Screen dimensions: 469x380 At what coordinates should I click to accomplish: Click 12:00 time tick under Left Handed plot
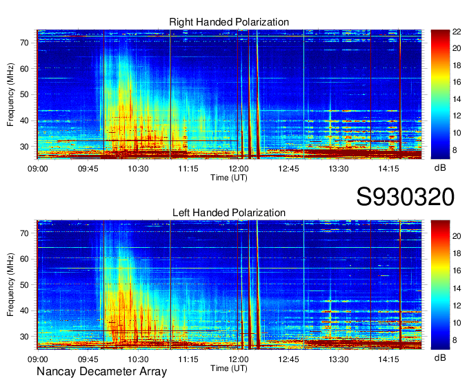coord(239,359)
